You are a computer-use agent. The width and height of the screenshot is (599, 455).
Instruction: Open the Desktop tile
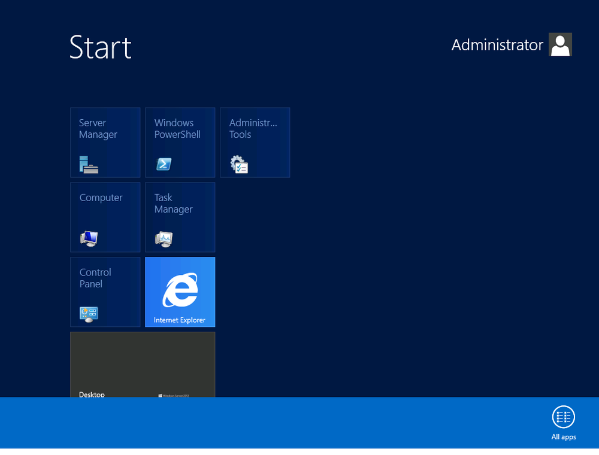coord(143,365)
